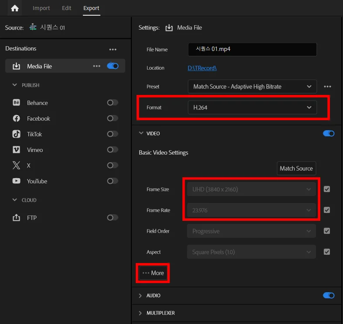This screenshot has width=343, height=324.
Task: Uncheck Frame Size match source checkbox
Action: click(x=327, y=189)
